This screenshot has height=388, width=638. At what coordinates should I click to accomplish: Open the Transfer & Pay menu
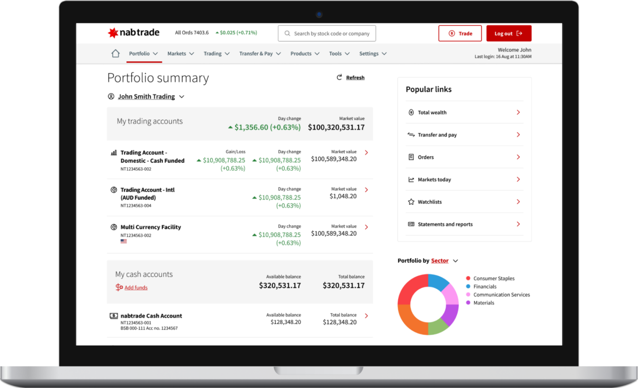click(260, 54)
